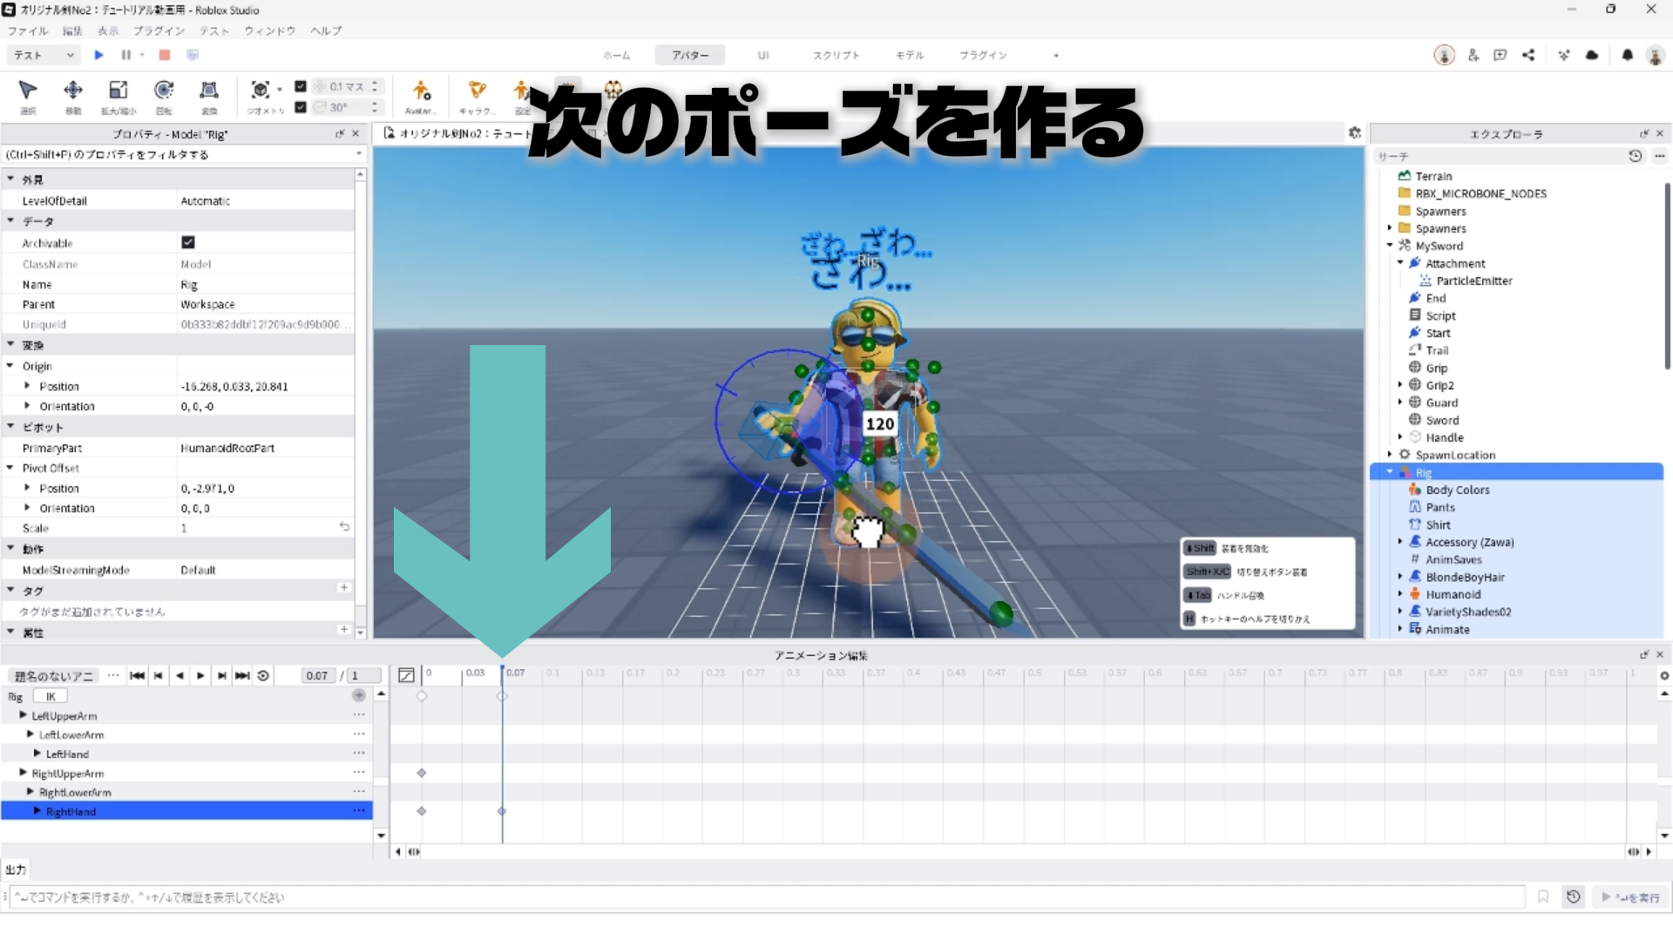Click the Avatar rig builder icon
This screenshot has height=941, width=1673.
click(x=421, y=91)
